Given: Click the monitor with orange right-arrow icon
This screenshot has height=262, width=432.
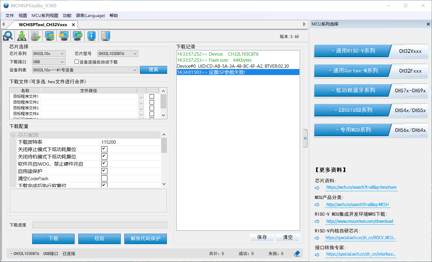Looking at the screenshot, I should (x=64, y=36).
